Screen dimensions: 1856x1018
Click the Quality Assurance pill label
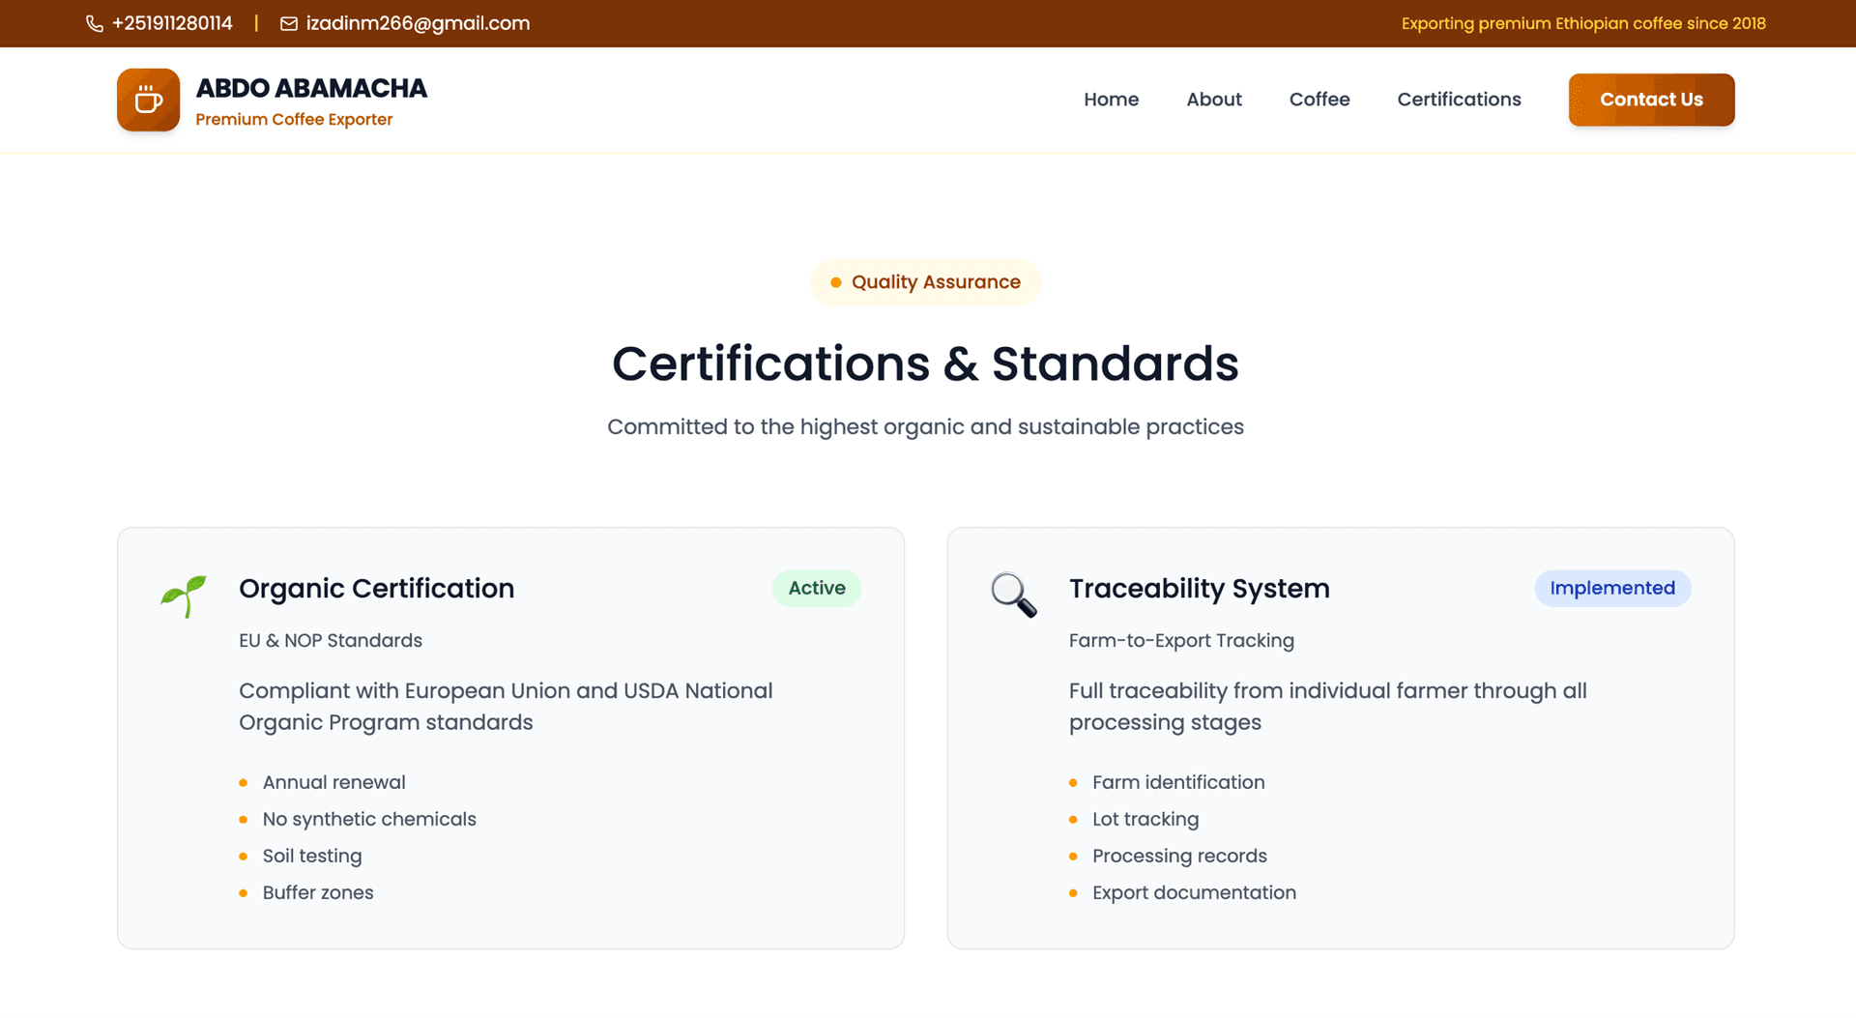pos(925,282)
